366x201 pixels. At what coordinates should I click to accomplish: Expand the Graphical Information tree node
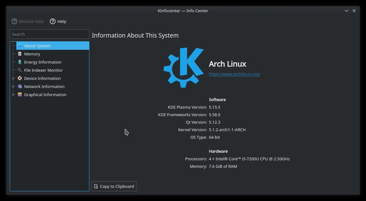pos(13,95)
